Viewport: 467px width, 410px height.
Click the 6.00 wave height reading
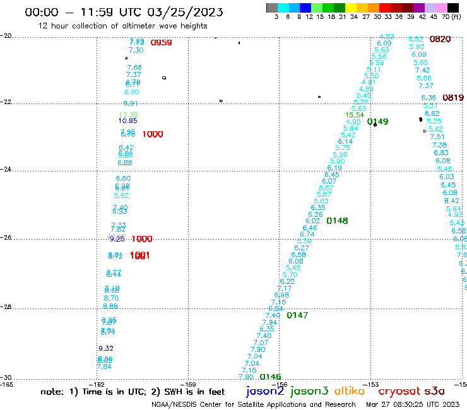click(132, 92)
